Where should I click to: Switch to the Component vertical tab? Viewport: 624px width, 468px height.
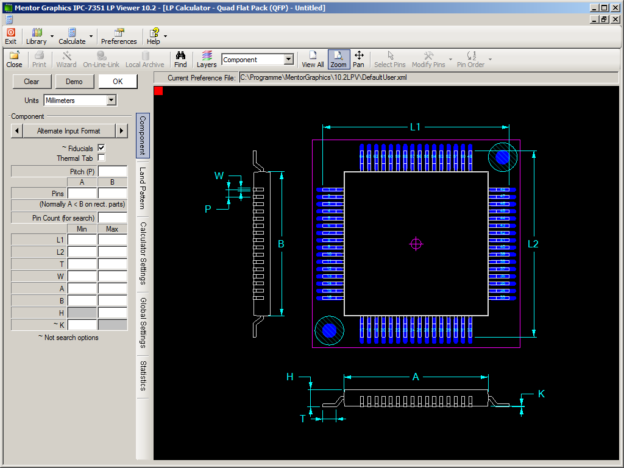(x=143, y=135)
